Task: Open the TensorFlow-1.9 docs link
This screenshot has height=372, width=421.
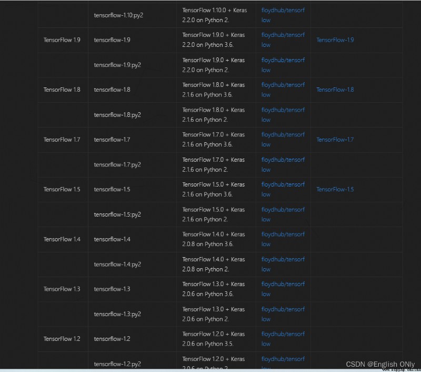Action: pos(335,40)
